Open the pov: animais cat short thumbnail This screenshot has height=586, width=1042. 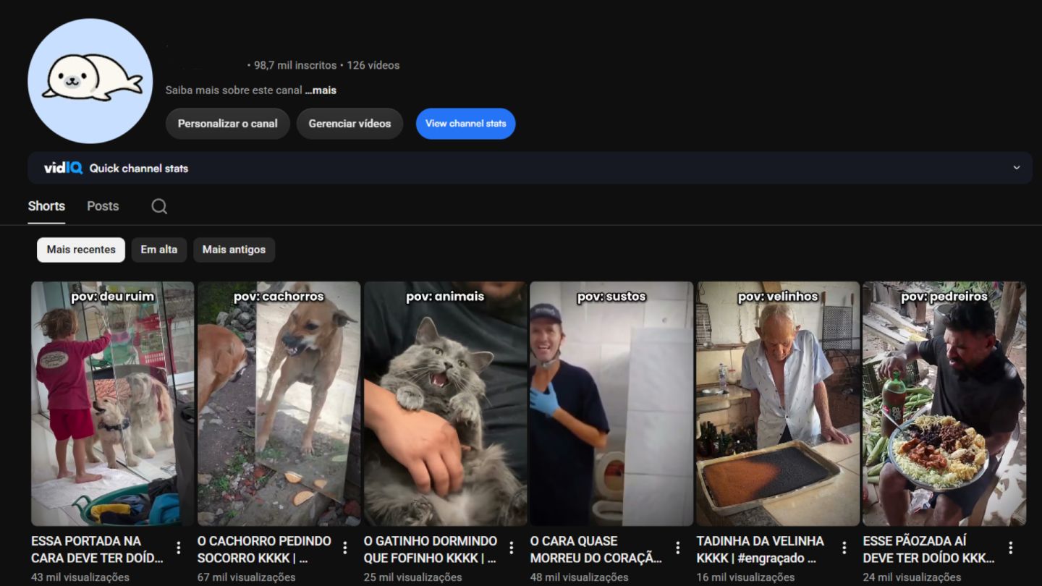click(x=445, y=404)
